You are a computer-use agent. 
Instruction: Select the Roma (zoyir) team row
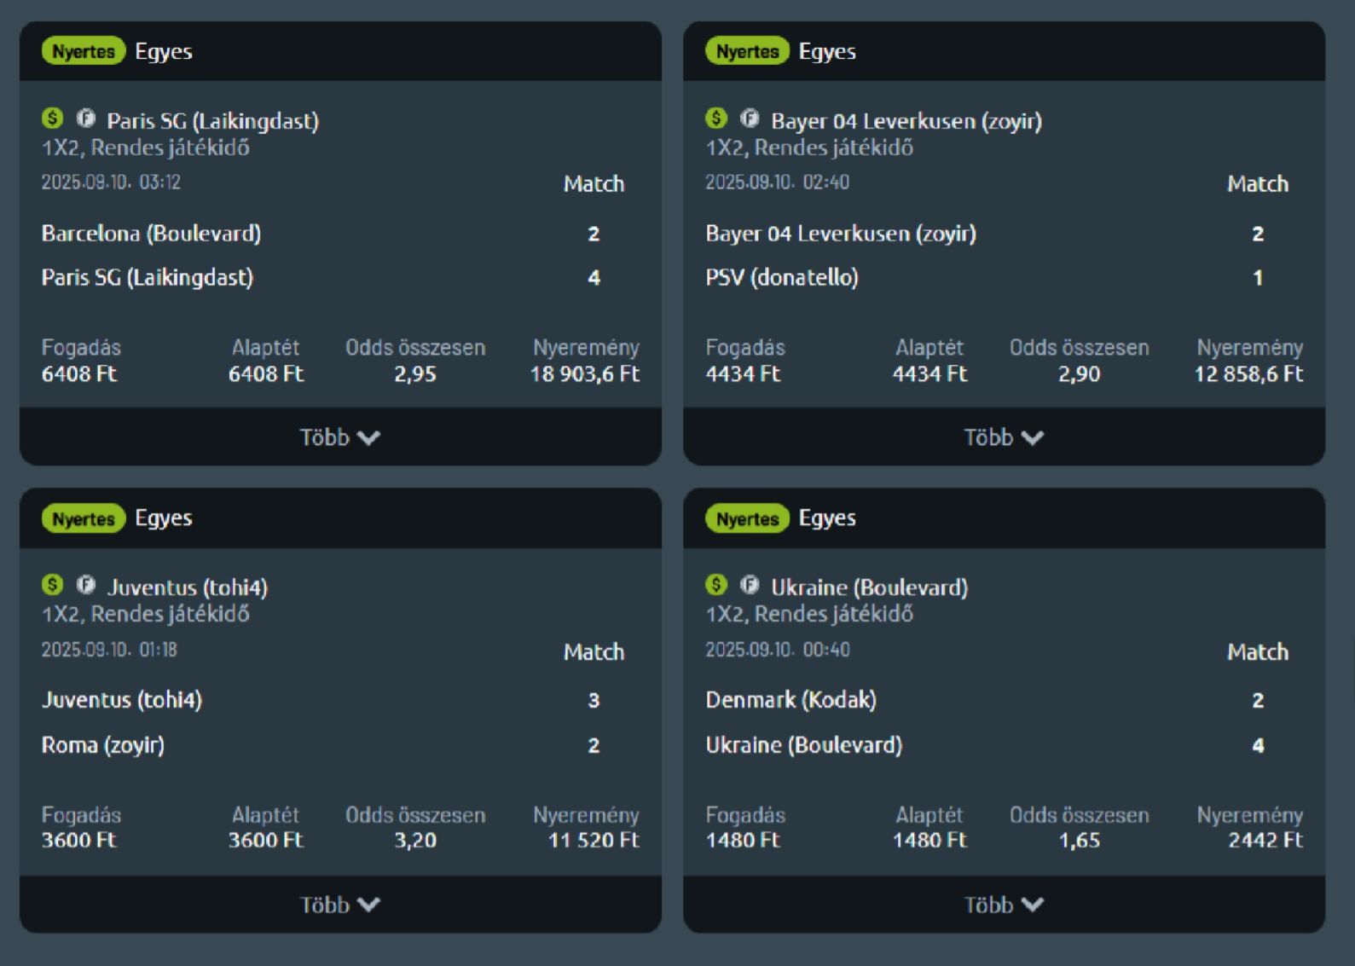point(103,745)
